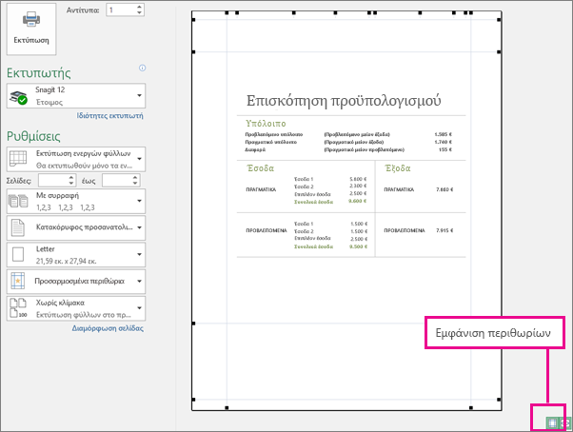
Task: Click the Snagit printer ready icon
Action: coord(18,97)
